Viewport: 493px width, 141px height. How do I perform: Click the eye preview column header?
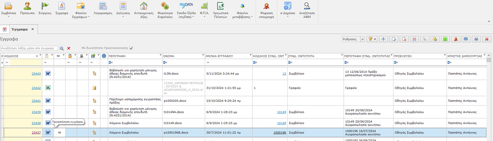click(58, 56)
